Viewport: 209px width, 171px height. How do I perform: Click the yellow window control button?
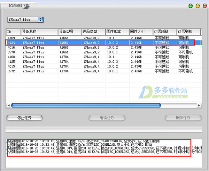coord(198,6)
